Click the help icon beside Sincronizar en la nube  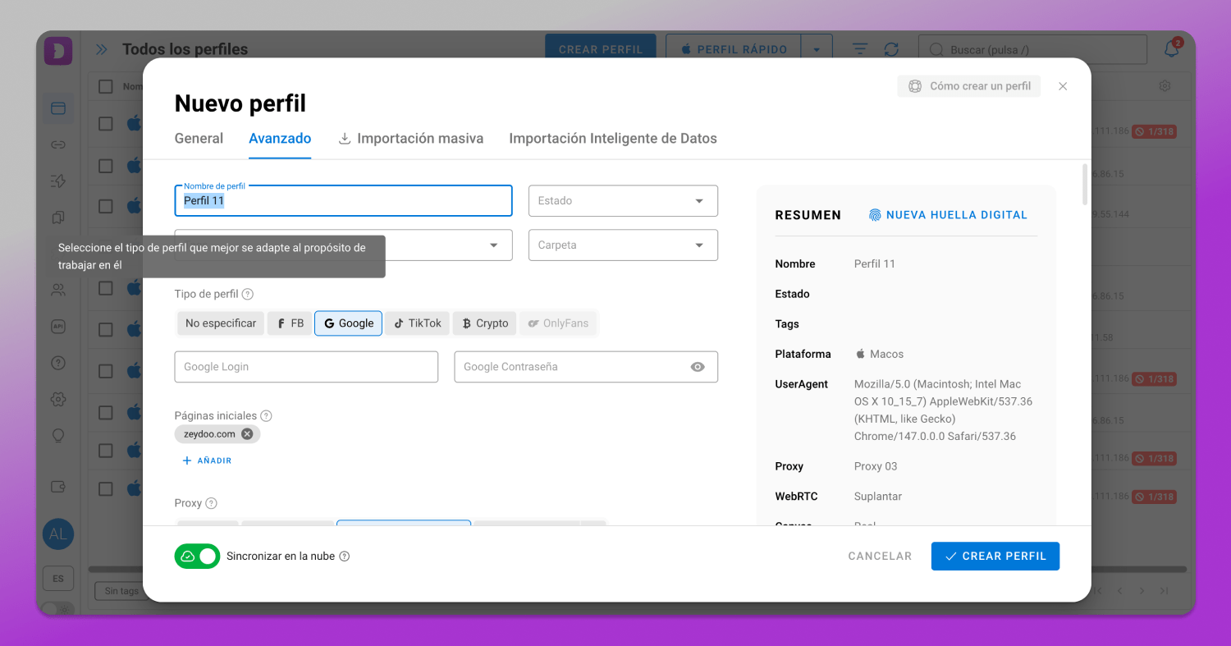(x=345, y=557)
